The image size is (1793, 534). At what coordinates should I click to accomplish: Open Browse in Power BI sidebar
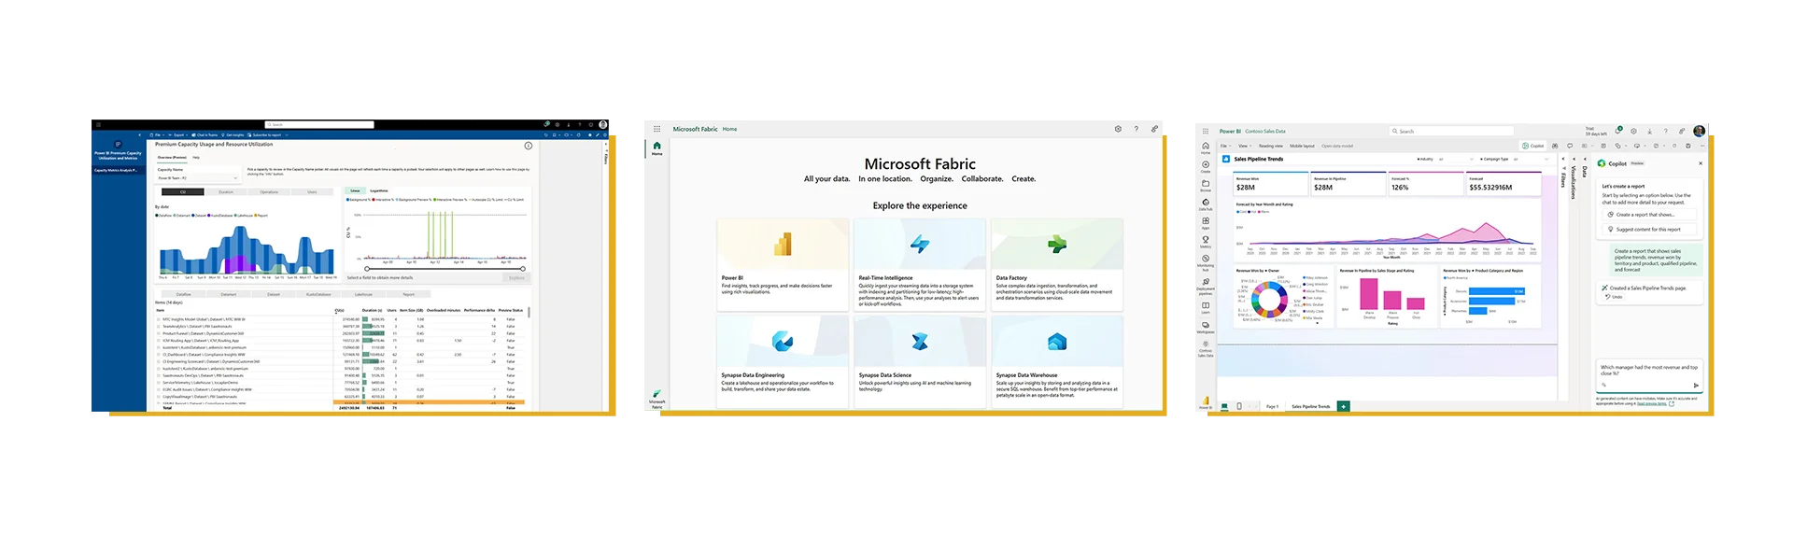[1206, 187]
